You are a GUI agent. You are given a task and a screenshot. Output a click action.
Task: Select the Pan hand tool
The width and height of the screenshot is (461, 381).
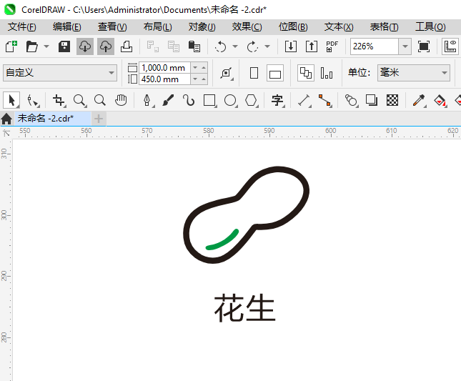point(121,101)
